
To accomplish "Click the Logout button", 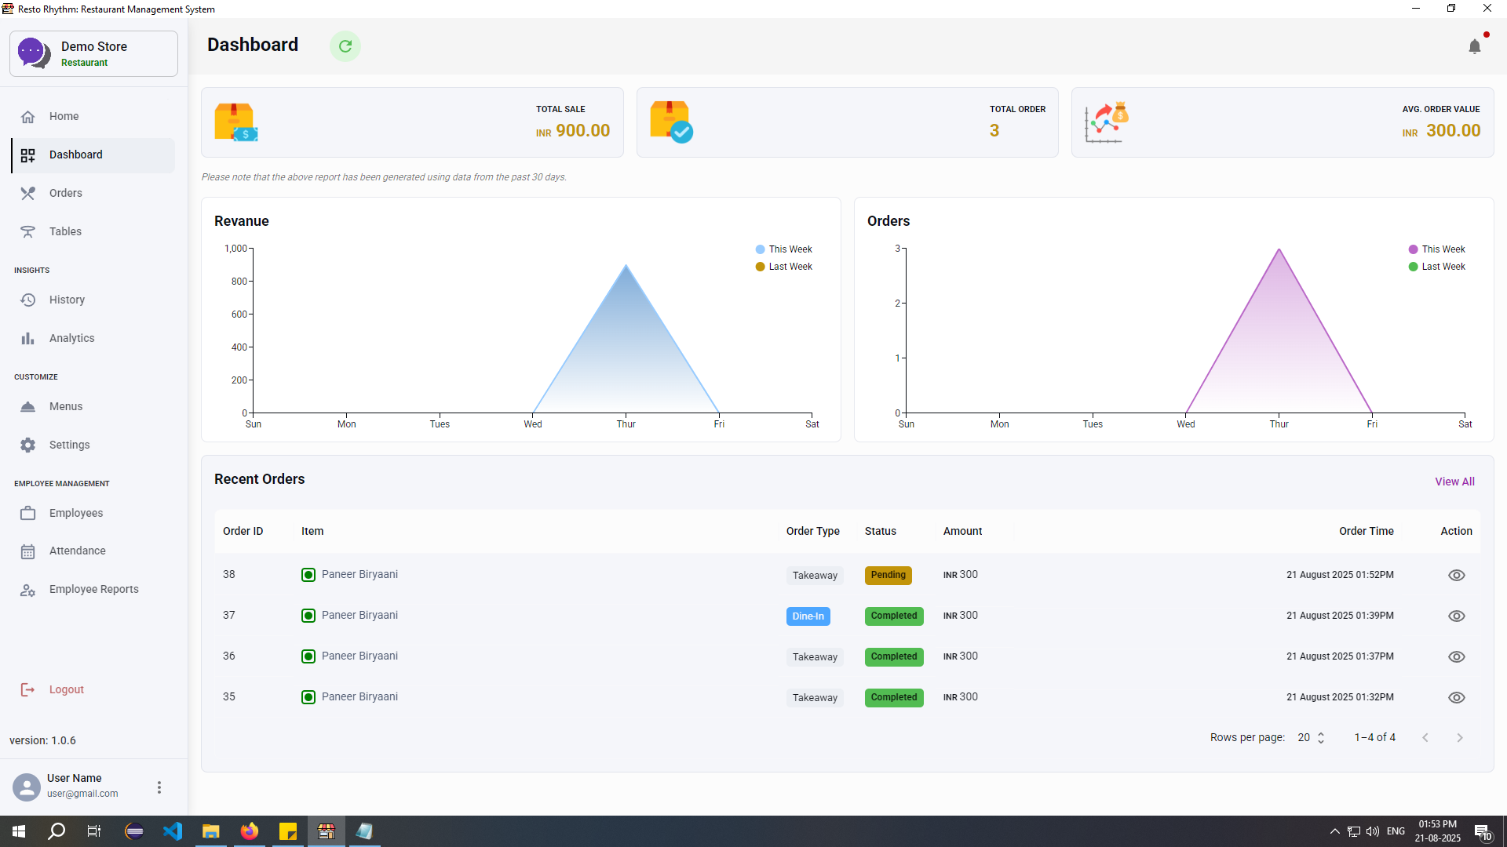I will [x=66, y=689].
